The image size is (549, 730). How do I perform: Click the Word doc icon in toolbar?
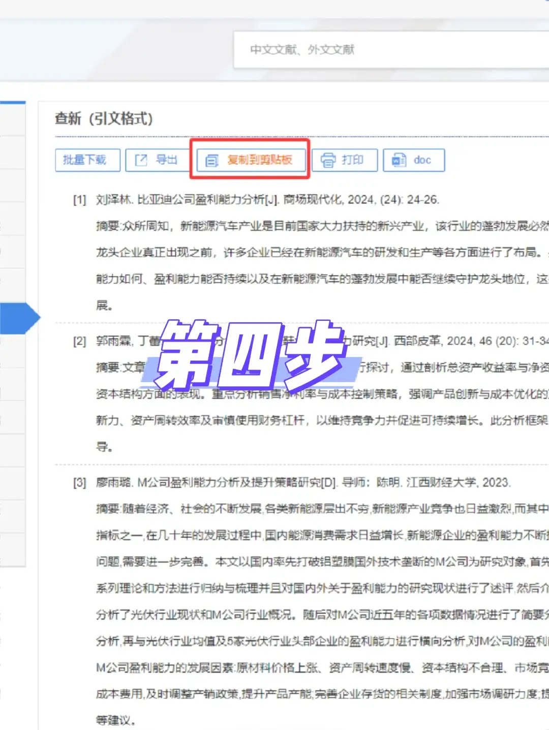(x=398, y=160)
